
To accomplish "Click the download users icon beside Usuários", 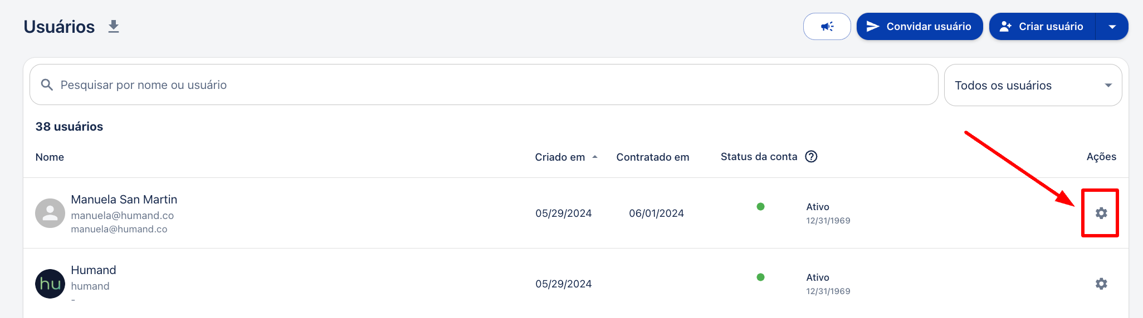I will [114, 27].
